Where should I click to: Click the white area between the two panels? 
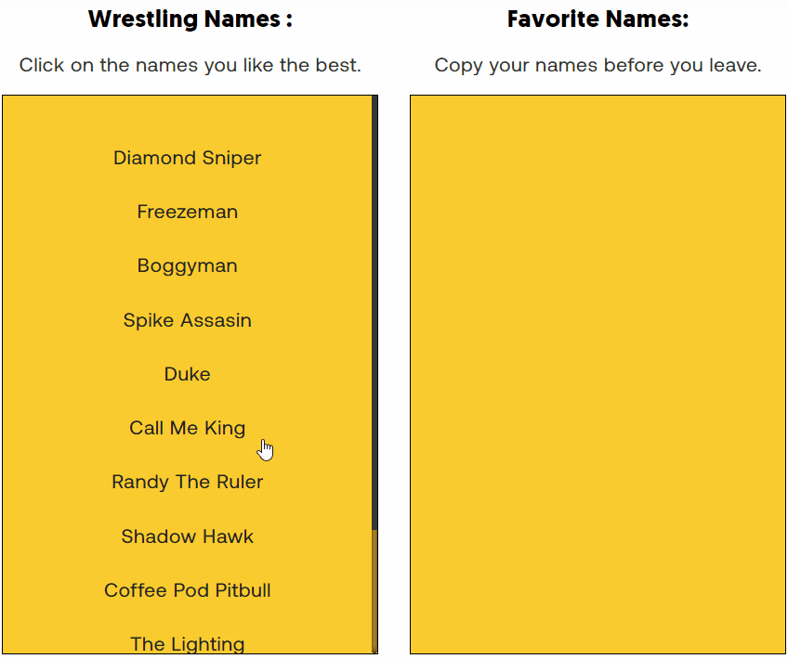point(393,371)
